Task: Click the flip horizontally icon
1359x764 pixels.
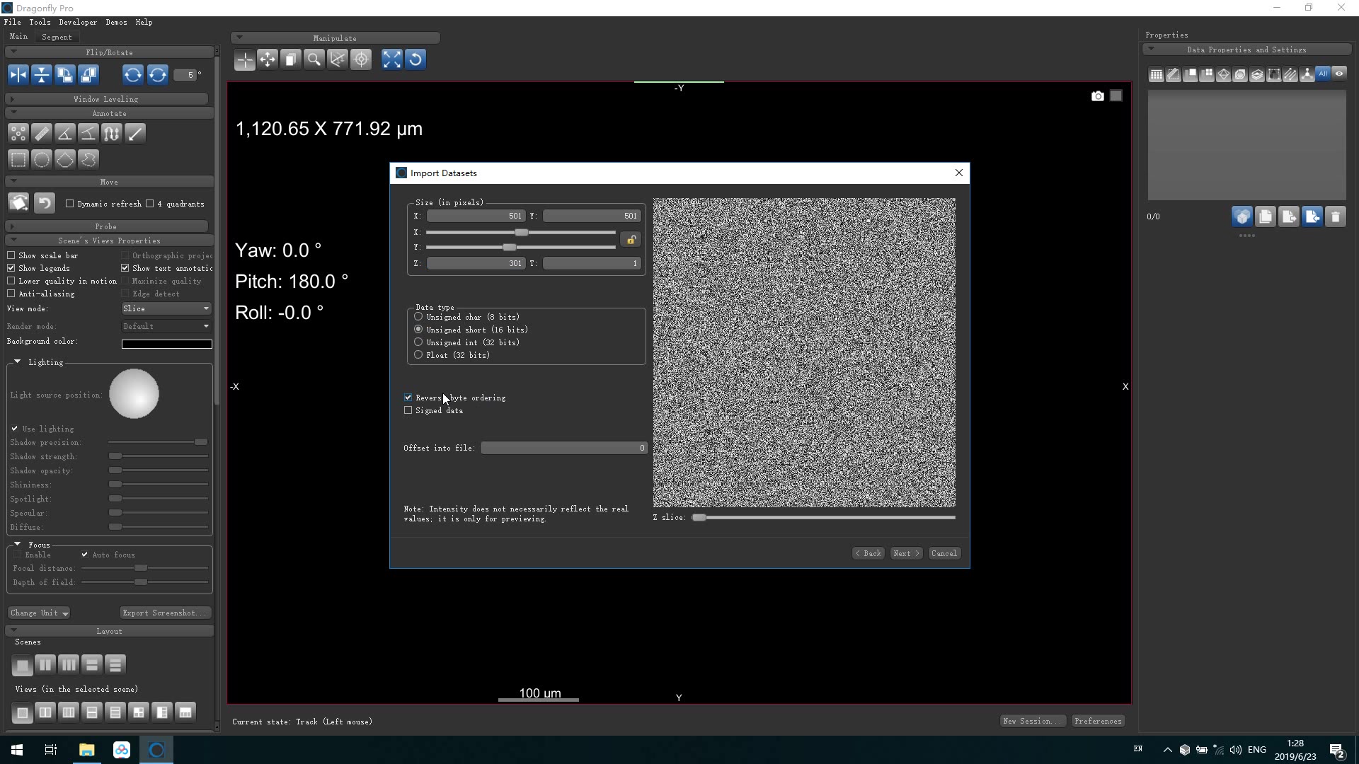Action: (x=18, y=75)
